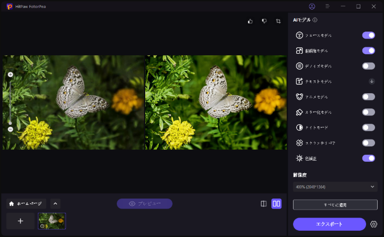Image resolution: width=384 pixels, height=237 pixels.
Task: Download the テキストモデル via arrow icon
Action: click(371, 81)
